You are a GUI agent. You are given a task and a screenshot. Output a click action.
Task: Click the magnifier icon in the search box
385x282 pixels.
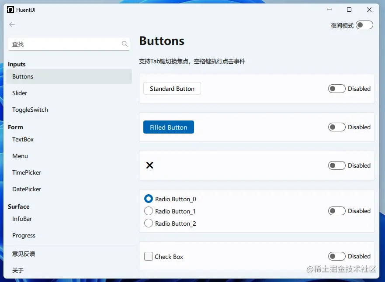pyautogui.click(x=125, y=44)
